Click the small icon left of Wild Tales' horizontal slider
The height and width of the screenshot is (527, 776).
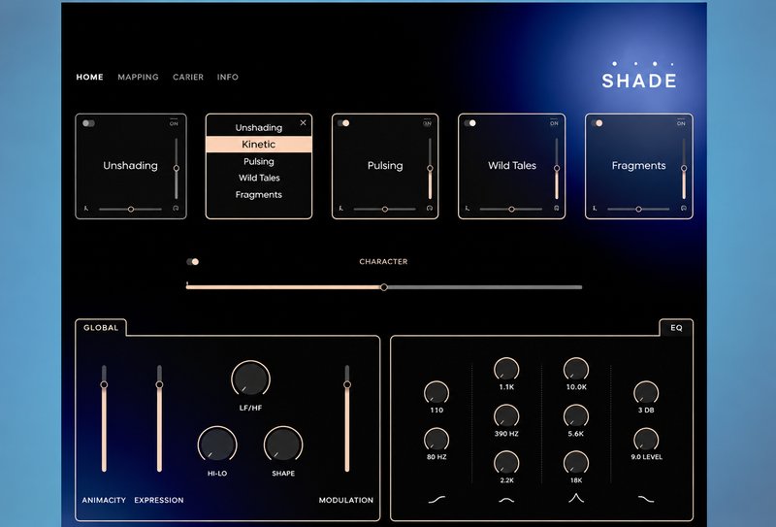[468, 209]
